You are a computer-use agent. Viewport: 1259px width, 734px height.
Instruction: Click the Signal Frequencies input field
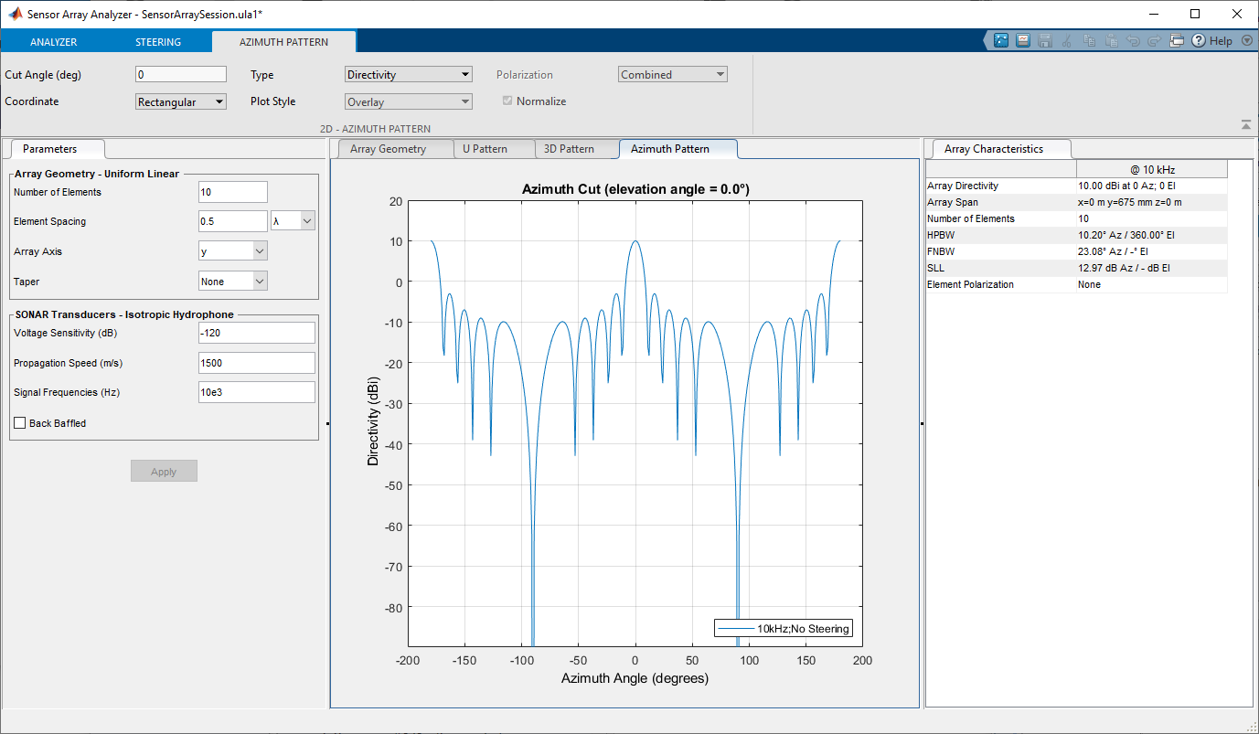[256, 392]
